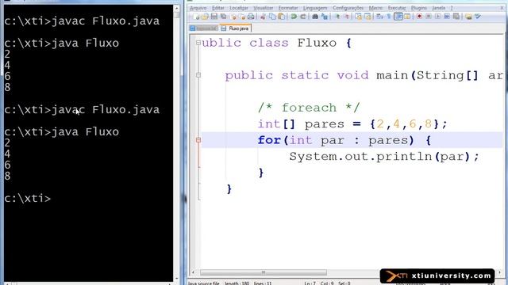Save the file with the floppy icon
This screenshot has height=285, width=508.
click(214, 17)
